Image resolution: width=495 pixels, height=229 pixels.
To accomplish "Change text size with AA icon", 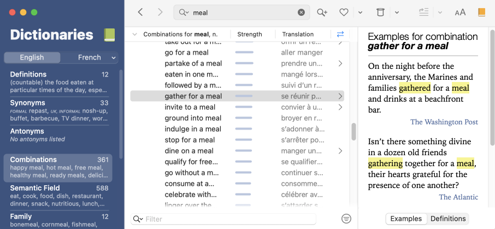I will coord(460,12).
